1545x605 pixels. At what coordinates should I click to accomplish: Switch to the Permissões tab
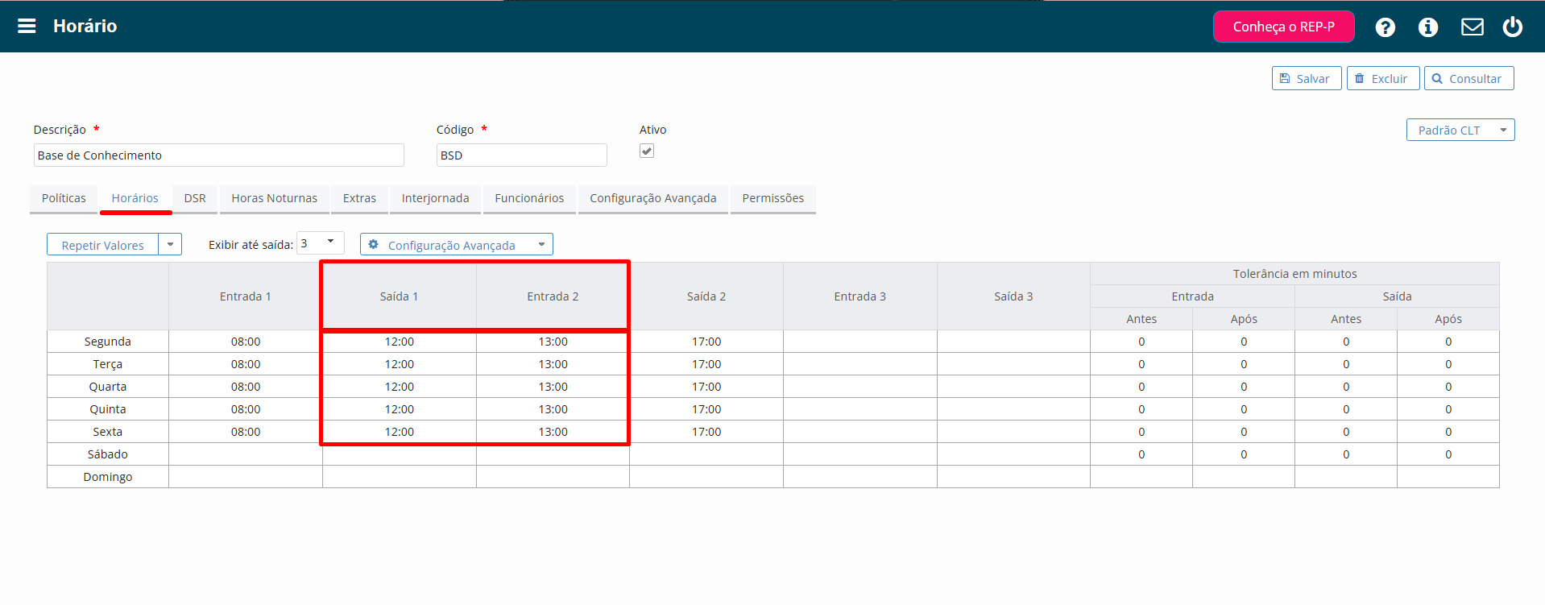pos(773,198)
